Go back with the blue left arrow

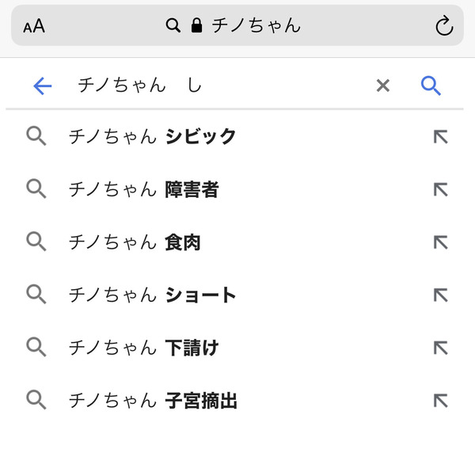point(42,86)
